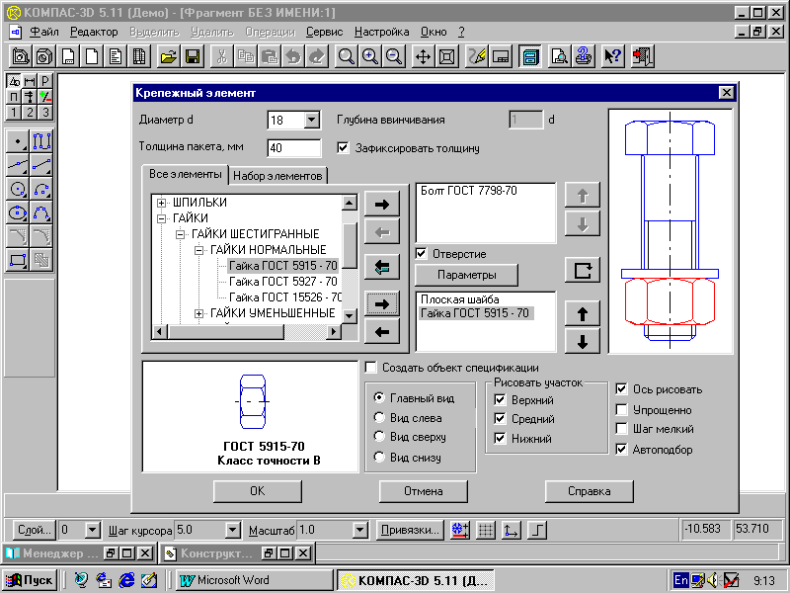Screen dimensions: 790x593
Task: Add element to top list arrow
Action: coord(382,205)
